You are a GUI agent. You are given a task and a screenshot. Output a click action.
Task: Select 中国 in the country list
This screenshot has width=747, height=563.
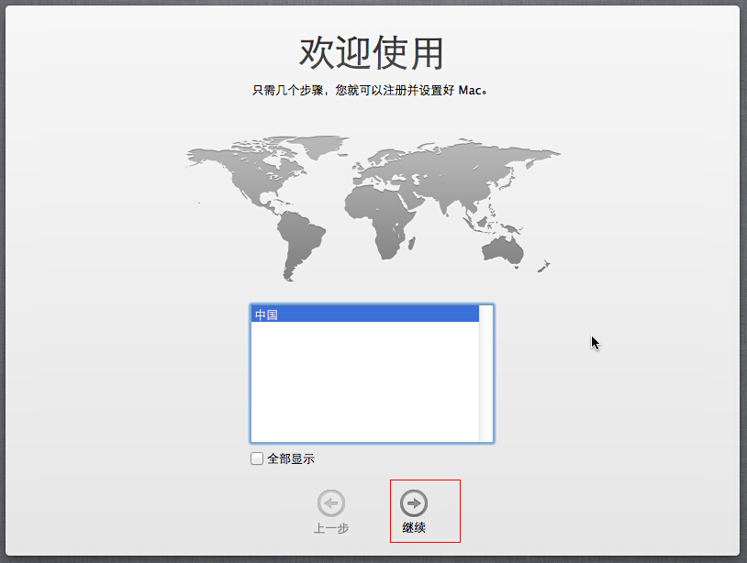click(x=365, y=315)
